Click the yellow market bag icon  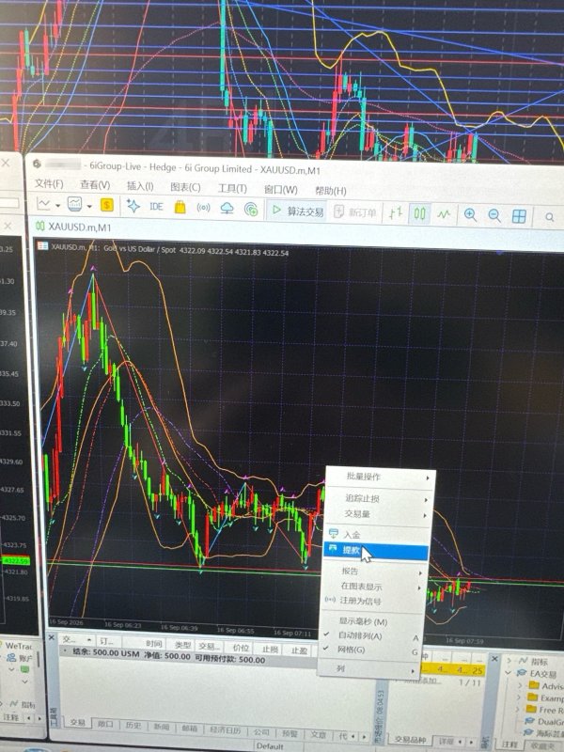click(180, 207)
